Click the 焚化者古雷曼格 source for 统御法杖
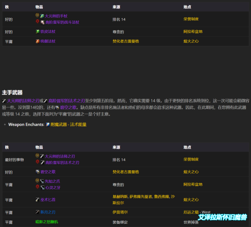Viewport: 251px width, 227px height. click(125, 41)
